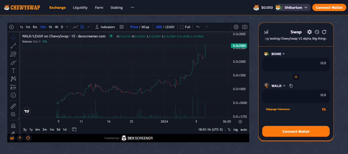Screen dimensions: 348x154
Task: Swap token direction with the down arrow
Action: point(296,77)
